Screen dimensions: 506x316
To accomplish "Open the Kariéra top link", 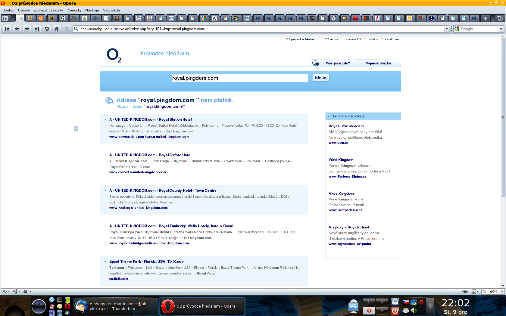I will (373, 39).
